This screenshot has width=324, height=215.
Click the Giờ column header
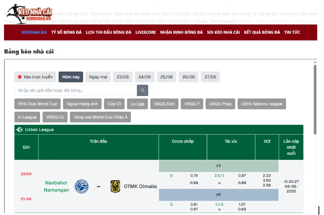pos(26,147)
